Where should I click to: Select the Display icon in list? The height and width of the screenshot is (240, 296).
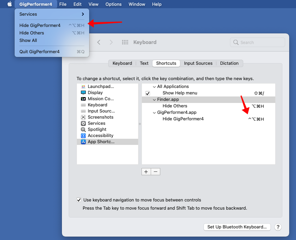[x=83, y=93]
